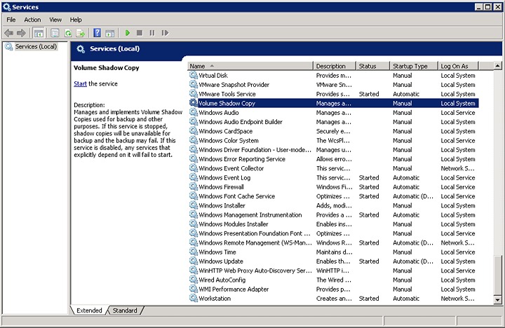This screenshot has width=505, height=328.
Task: Toggle the Show/Hide Console Tree button
Action: [39, 33]
